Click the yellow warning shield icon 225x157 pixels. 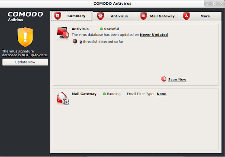(25, 37)
